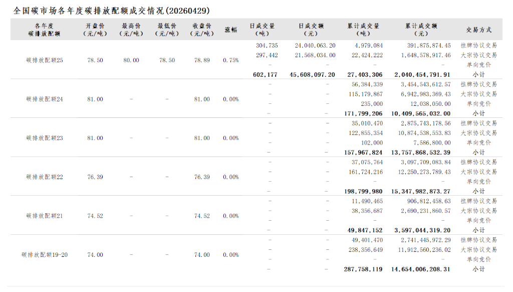Click the 开盘价 column header
Screen dimensions: 513x292
95,30
